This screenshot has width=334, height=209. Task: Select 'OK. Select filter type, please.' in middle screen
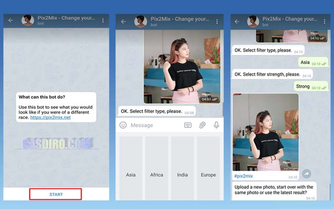[157, 111]
